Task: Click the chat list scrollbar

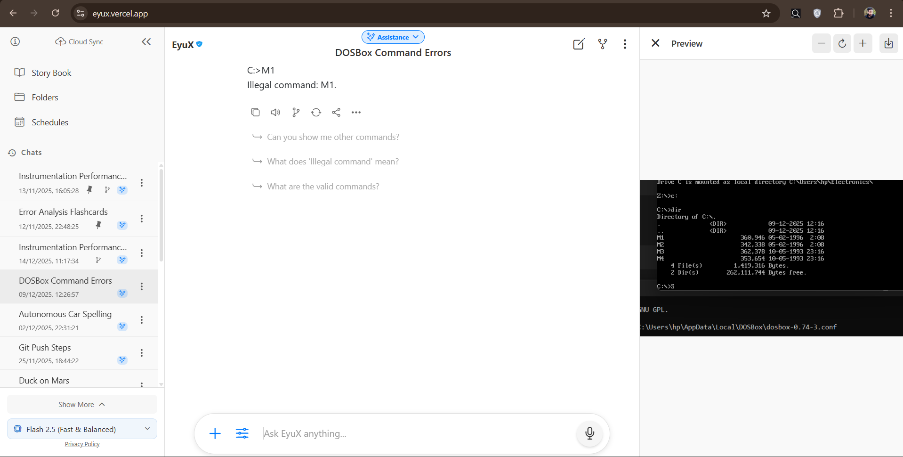Action: click(161, 215)
